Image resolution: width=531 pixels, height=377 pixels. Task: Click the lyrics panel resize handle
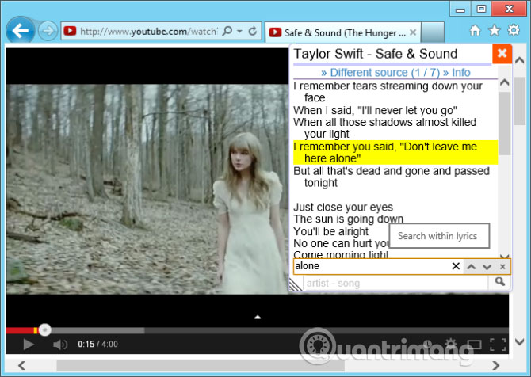pos(295,284)
